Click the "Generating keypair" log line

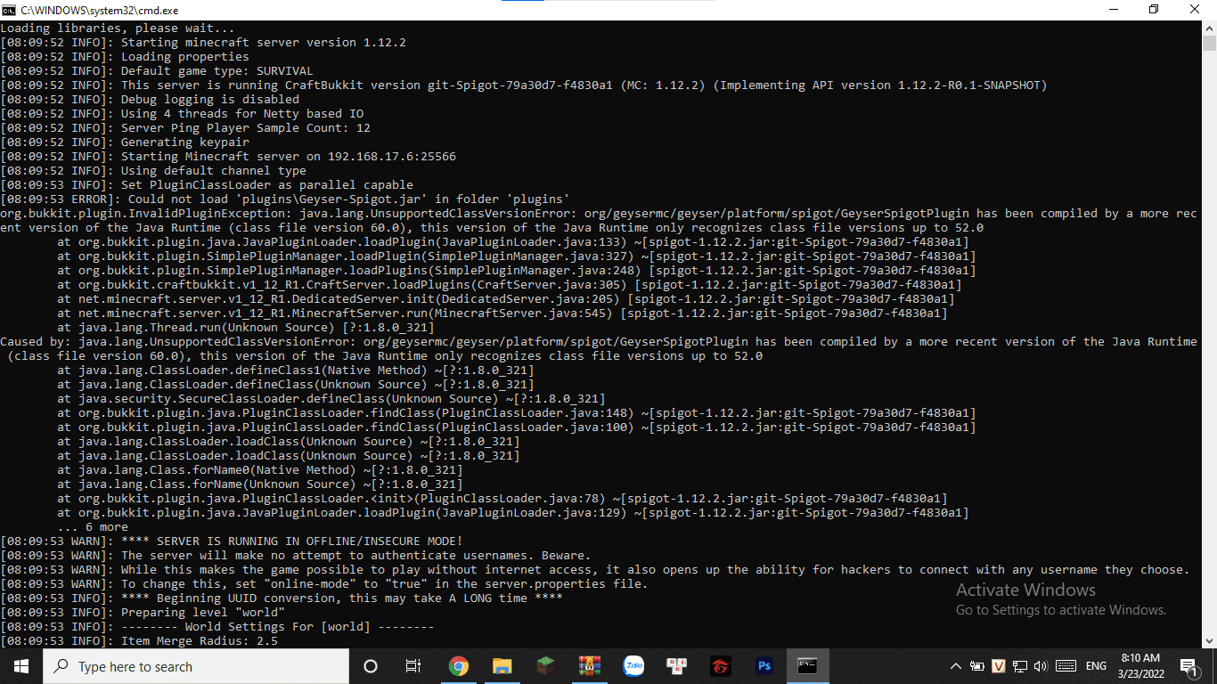[x=125, y=142]
